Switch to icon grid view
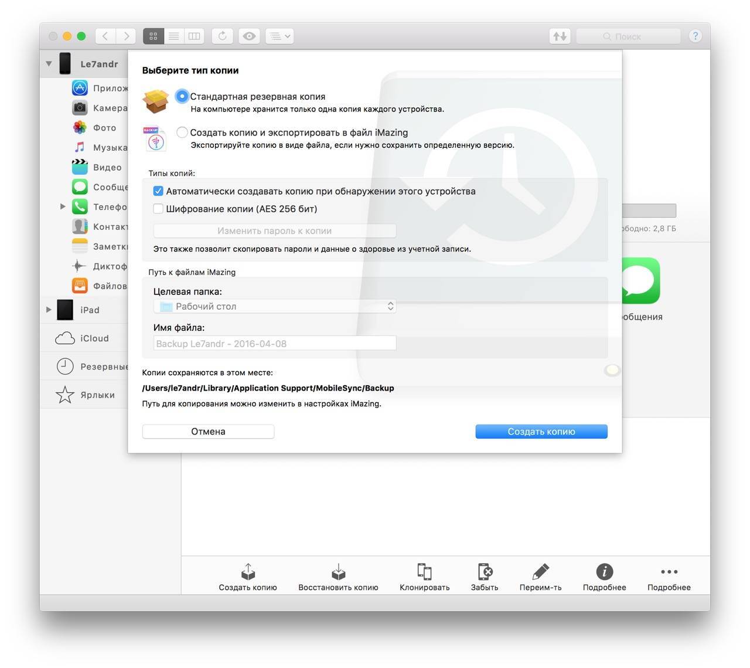750x668 pixels. 154,36
